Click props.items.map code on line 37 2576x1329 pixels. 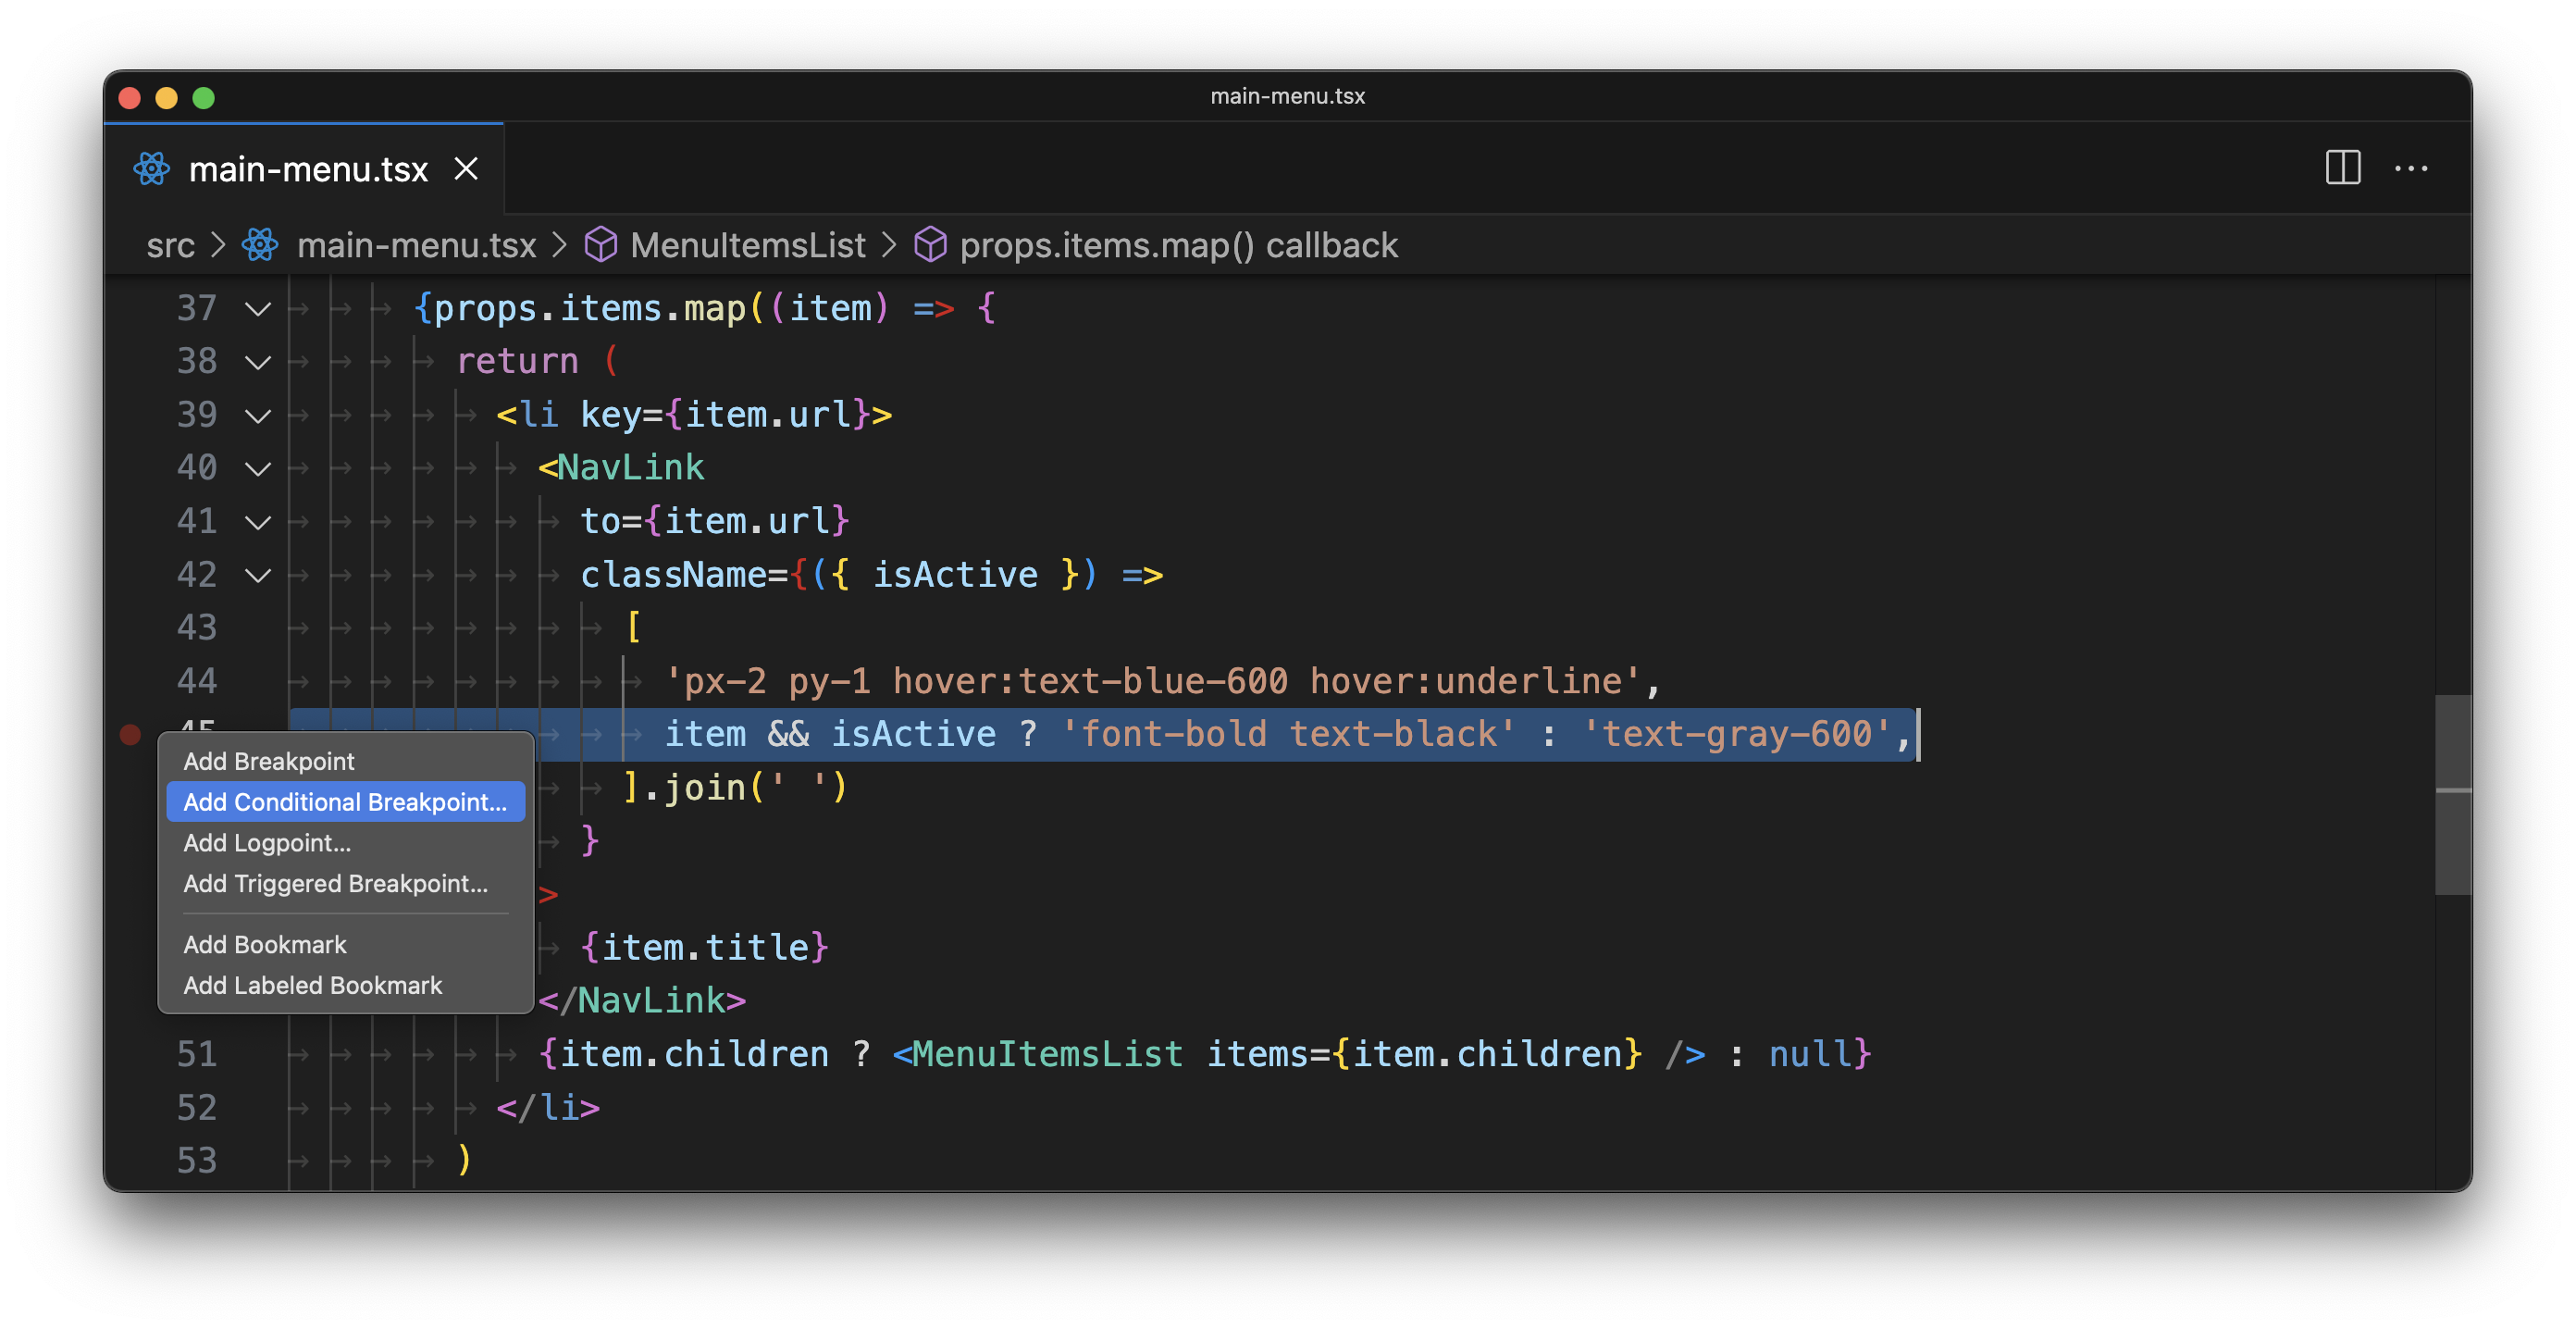[x=589, y=308]
